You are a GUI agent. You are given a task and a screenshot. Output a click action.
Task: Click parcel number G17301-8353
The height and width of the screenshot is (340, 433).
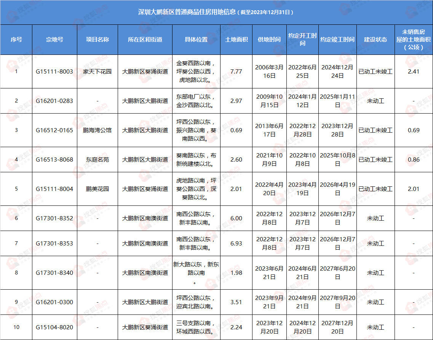[x=54, y=244]
